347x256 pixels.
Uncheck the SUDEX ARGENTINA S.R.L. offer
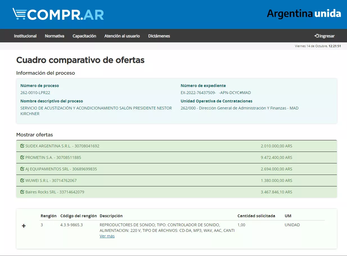22,146
